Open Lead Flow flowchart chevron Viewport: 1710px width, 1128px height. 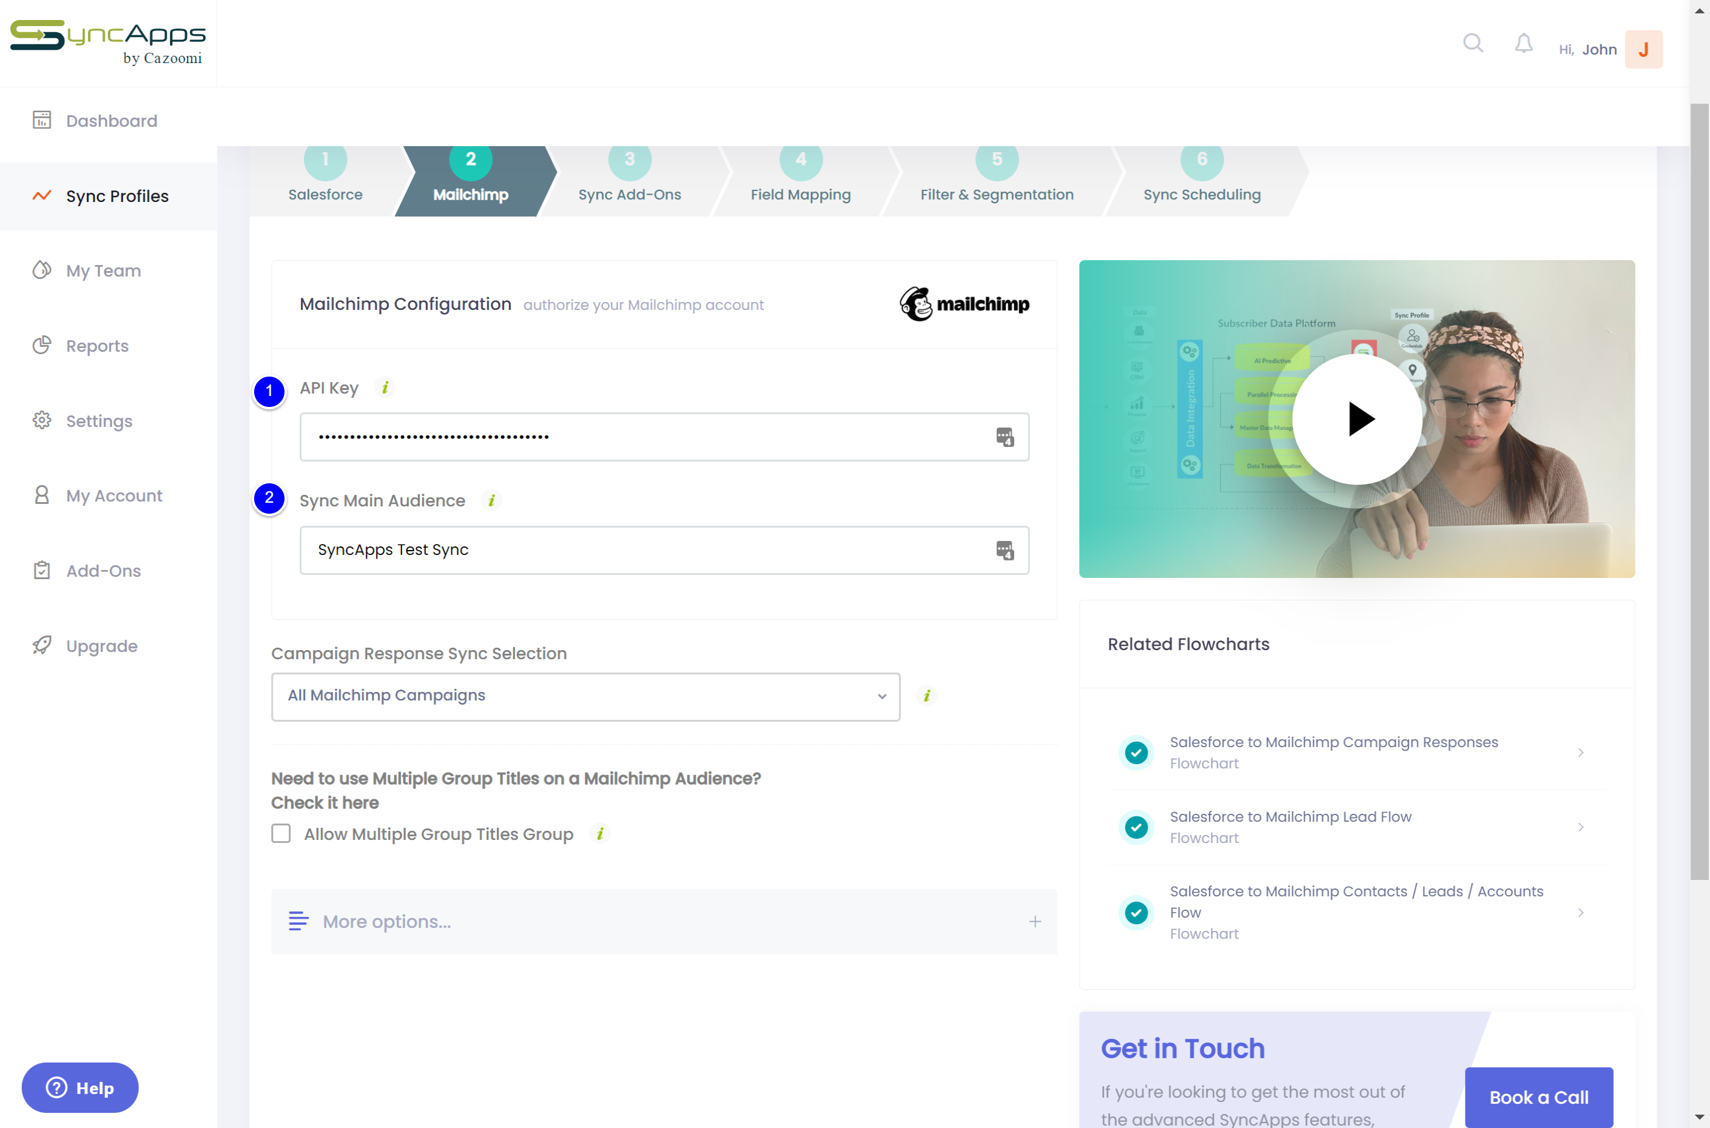pos(1581,827)
